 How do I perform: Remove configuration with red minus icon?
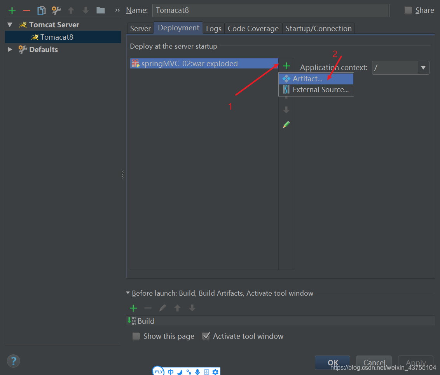pos(27,11)
